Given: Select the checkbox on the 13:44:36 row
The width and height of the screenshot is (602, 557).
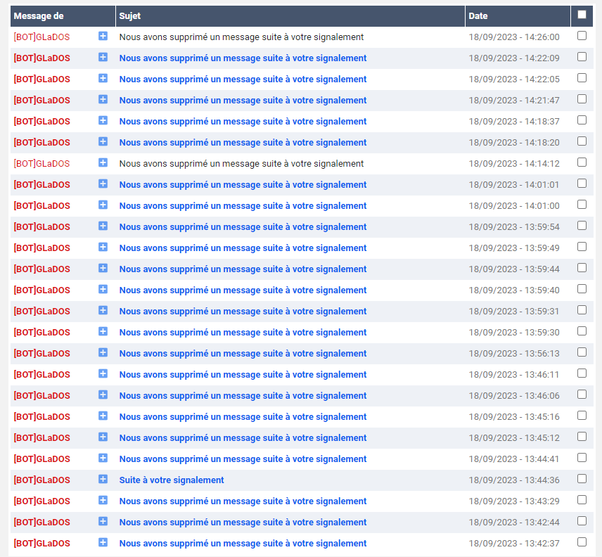Looking at the screenshot, I should coord(582,479).
